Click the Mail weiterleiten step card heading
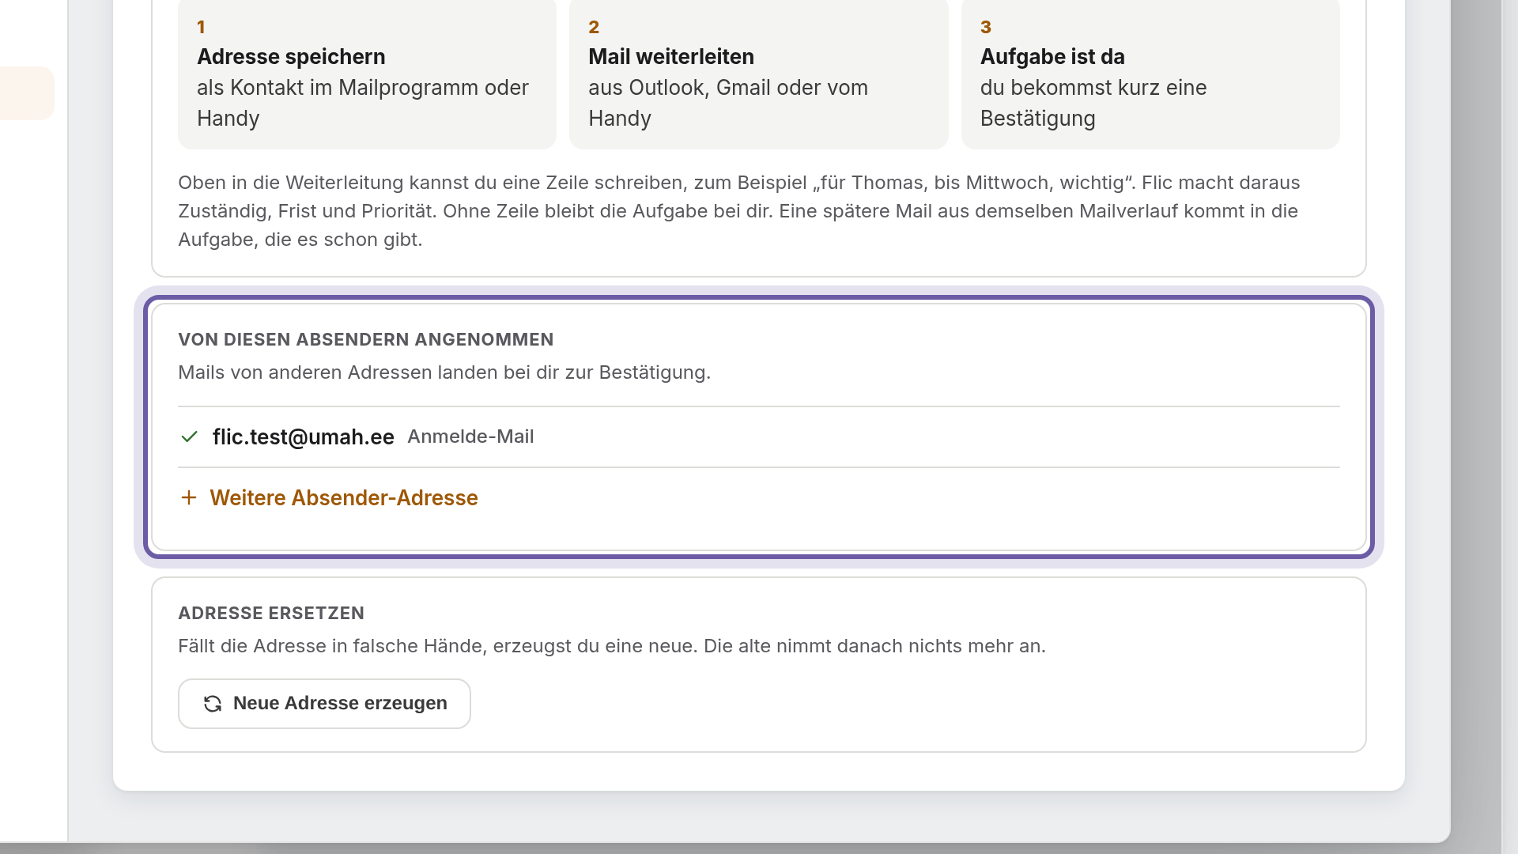The image size is (1518, 854). coord(671,57)
